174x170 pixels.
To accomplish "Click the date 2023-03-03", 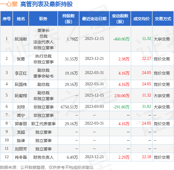I will (x=94, y=106).
